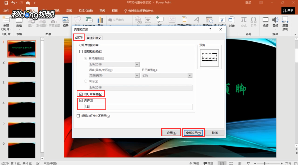Select slide 3 thumbnail
298x165 pixels.
pos(22,89)
